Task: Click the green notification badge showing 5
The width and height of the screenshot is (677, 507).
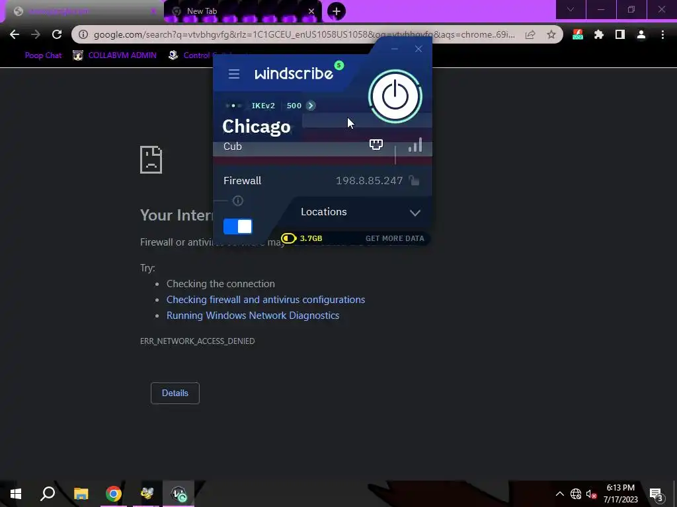Action: click(x=339, y=65)
